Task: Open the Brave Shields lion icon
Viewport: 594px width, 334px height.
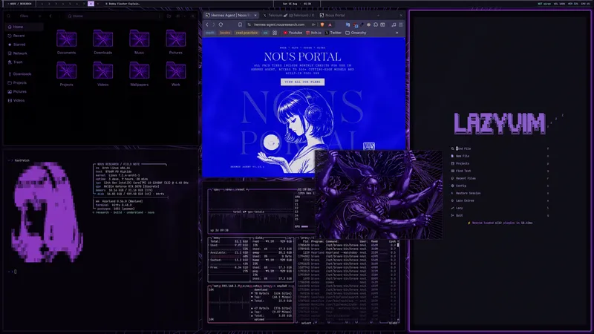Action: pyautogui.click(x=322, y=24)
